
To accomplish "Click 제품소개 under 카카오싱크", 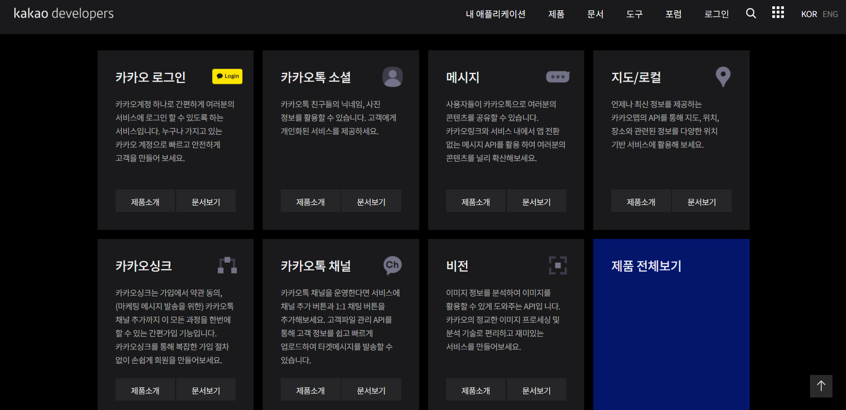I will coord(145,389).
